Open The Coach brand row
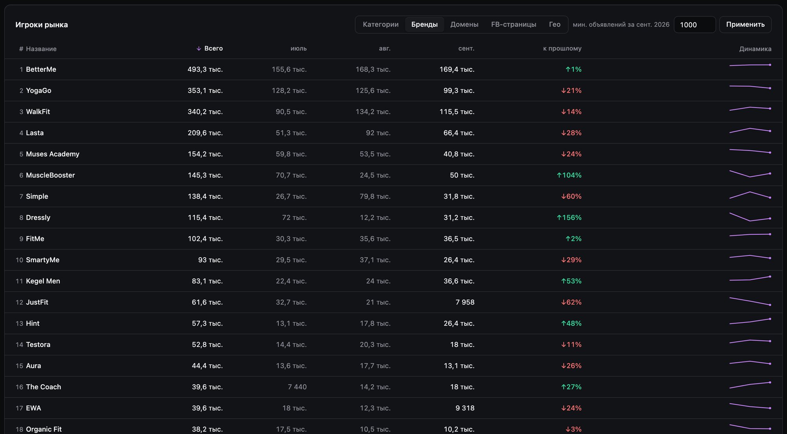The height and width of the screenshot is (434, 787). pos(393,387)
